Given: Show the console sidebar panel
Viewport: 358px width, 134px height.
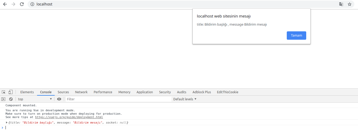Looking at the screenshot, I should tap(3, 99).
